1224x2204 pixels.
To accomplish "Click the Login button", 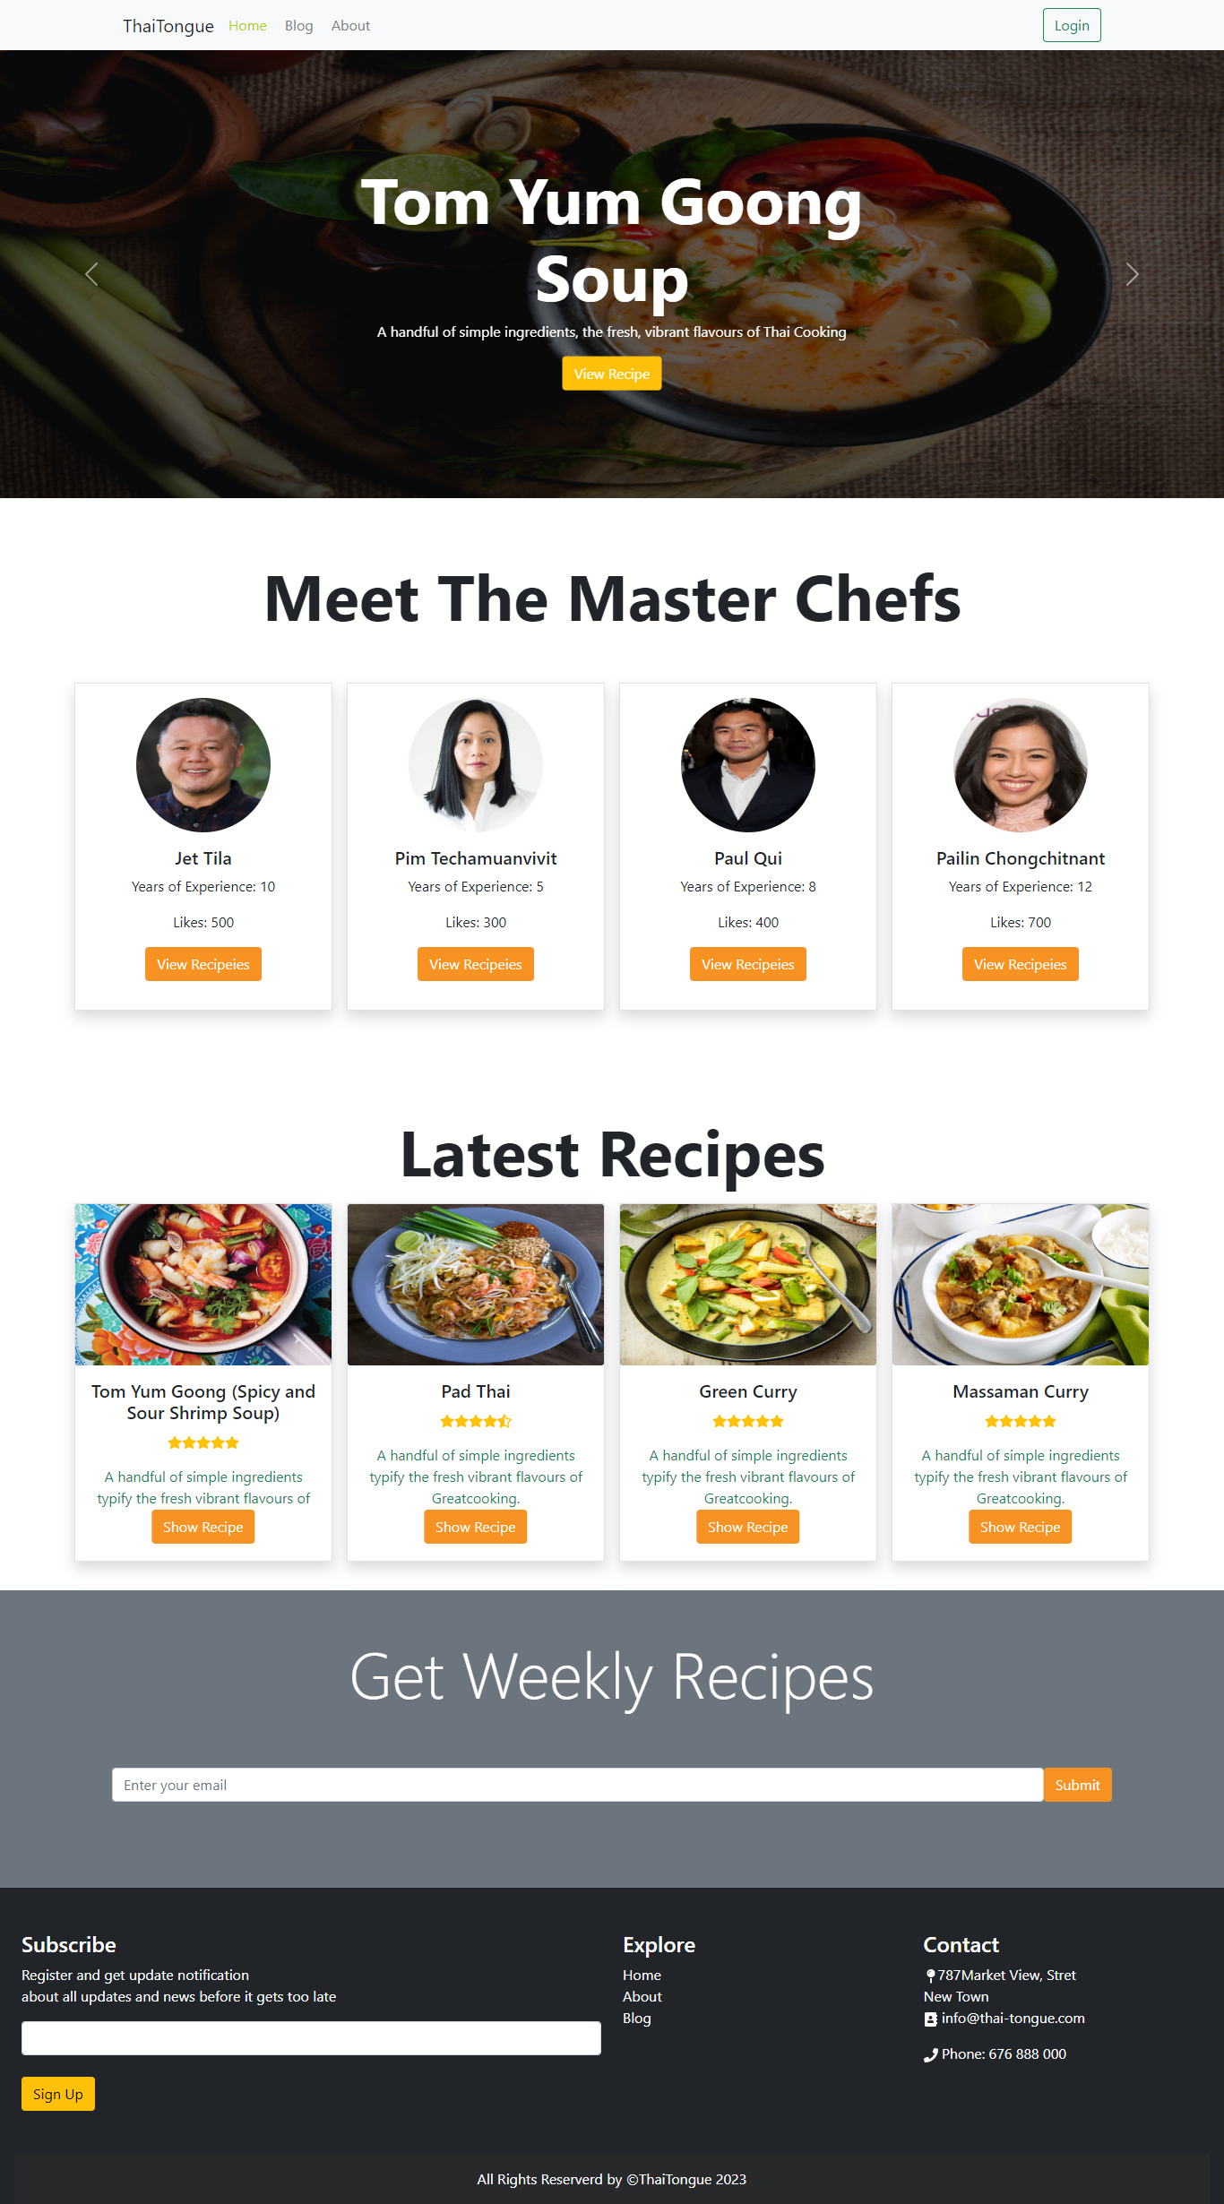I will coord(1072,25).
